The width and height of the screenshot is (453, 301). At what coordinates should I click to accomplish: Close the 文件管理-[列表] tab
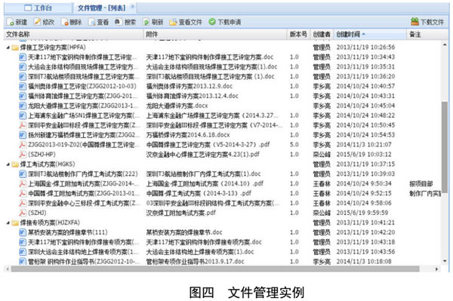[x=132, y=7]
